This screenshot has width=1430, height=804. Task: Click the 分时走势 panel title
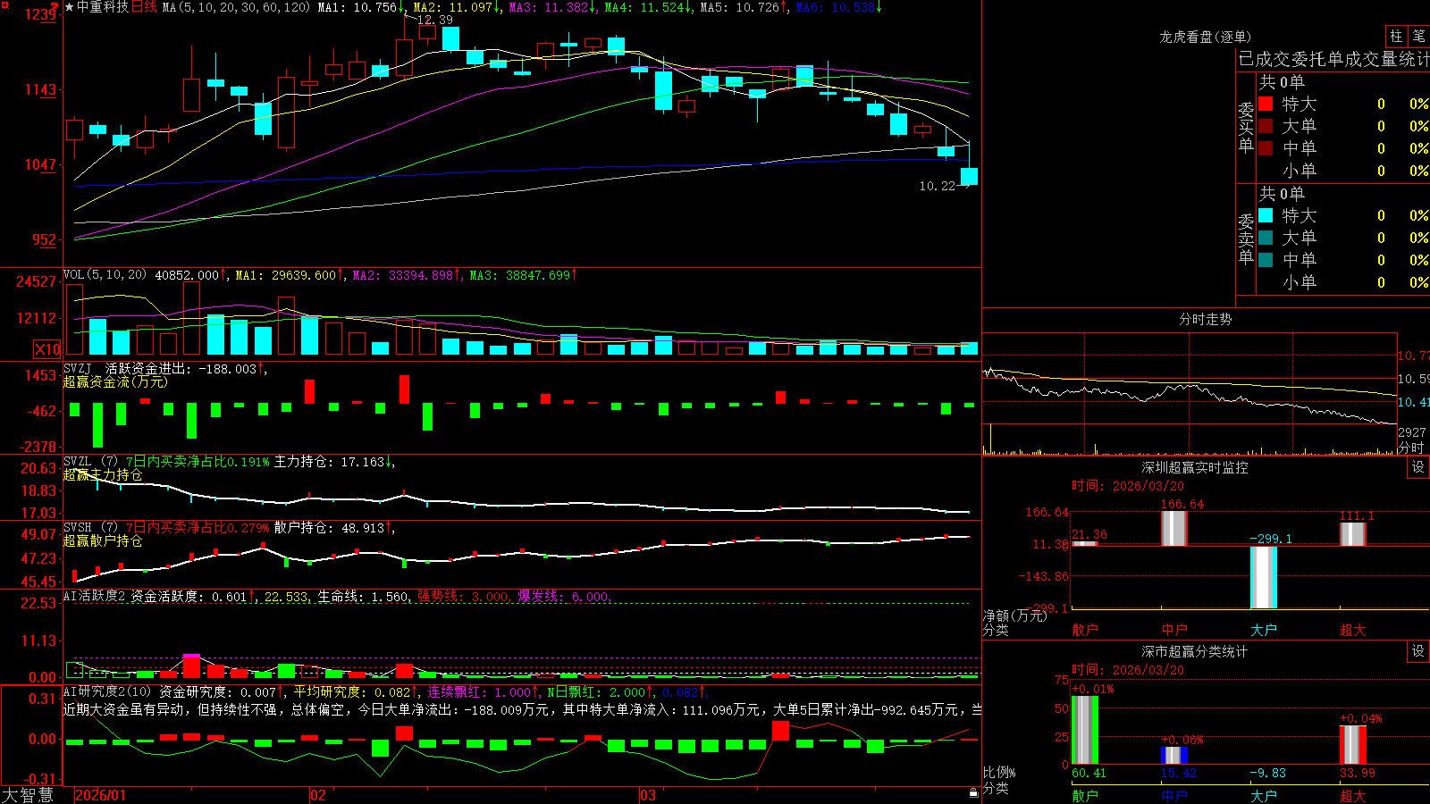click(x=1206, y=319)
